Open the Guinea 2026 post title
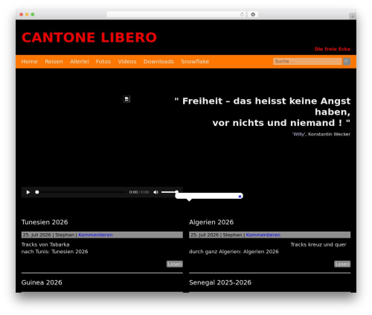 42,282
